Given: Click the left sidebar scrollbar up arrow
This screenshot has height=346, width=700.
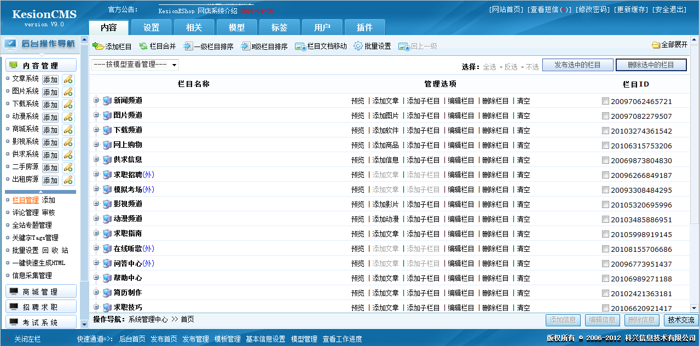Looking at the screenshot, I should tap(84, 40).
